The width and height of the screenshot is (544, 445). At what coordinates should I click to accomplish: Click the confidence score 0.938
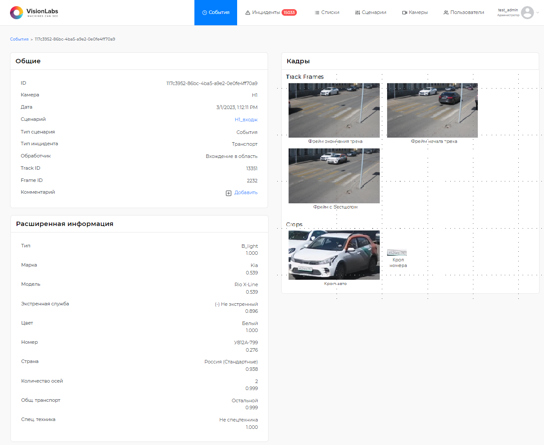tap(252, 369)
